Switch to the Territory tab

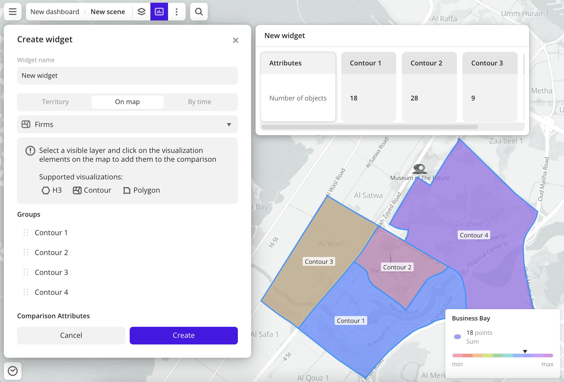[x=55, y=102]
